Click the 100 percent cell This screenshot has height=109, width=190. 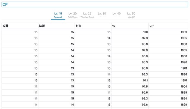pos(130,32)
